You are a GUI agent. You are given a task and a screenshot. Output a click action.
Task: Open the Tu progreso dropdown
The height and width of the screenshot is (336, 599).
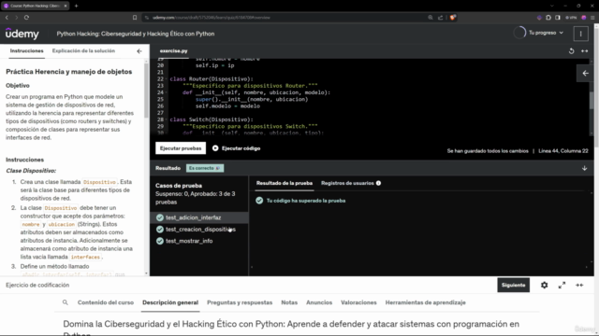click(x=546, y=33)
